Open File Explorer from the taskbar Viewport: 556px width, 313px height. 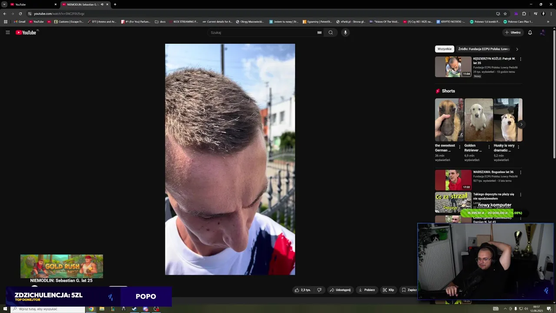click(x=102, y=309)
